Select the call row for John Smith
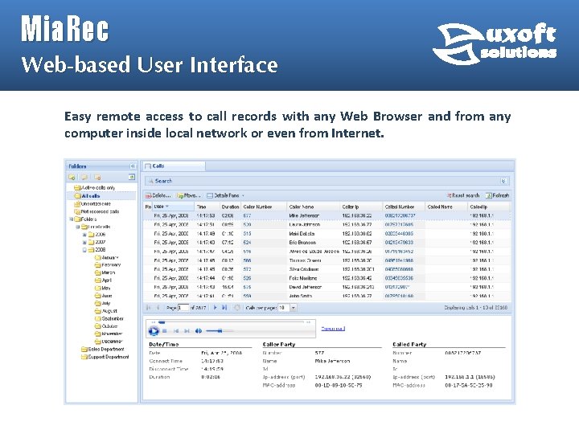Image resolution: width=579 pixels, height=434 pixels. click(x=327, y=296)
